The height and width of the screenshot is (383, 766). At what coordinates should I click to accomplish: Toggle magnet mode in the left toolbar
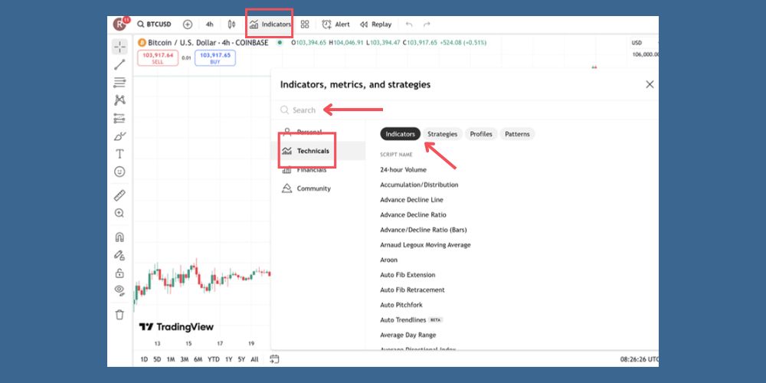point(119,237)
